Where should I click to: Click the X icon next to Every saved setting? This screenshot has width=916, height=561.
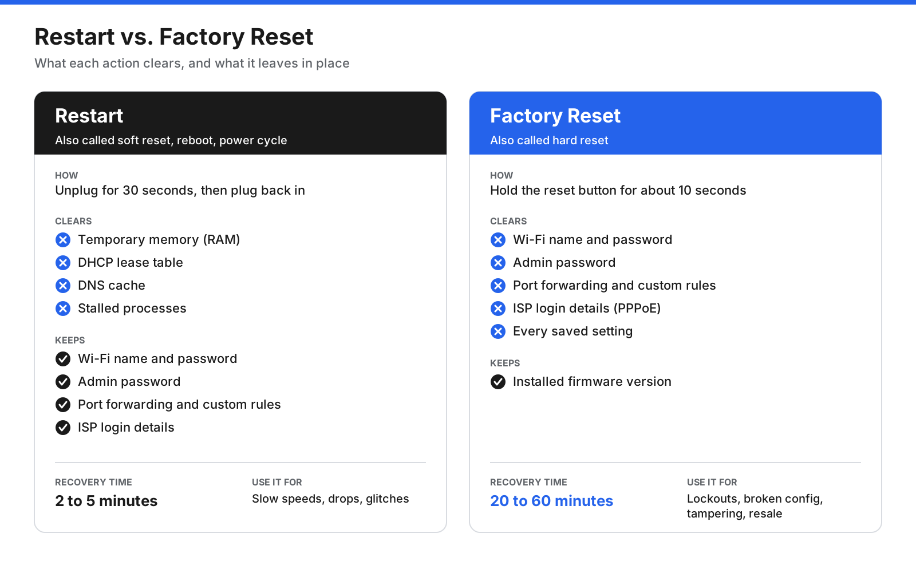pos(498,331)
